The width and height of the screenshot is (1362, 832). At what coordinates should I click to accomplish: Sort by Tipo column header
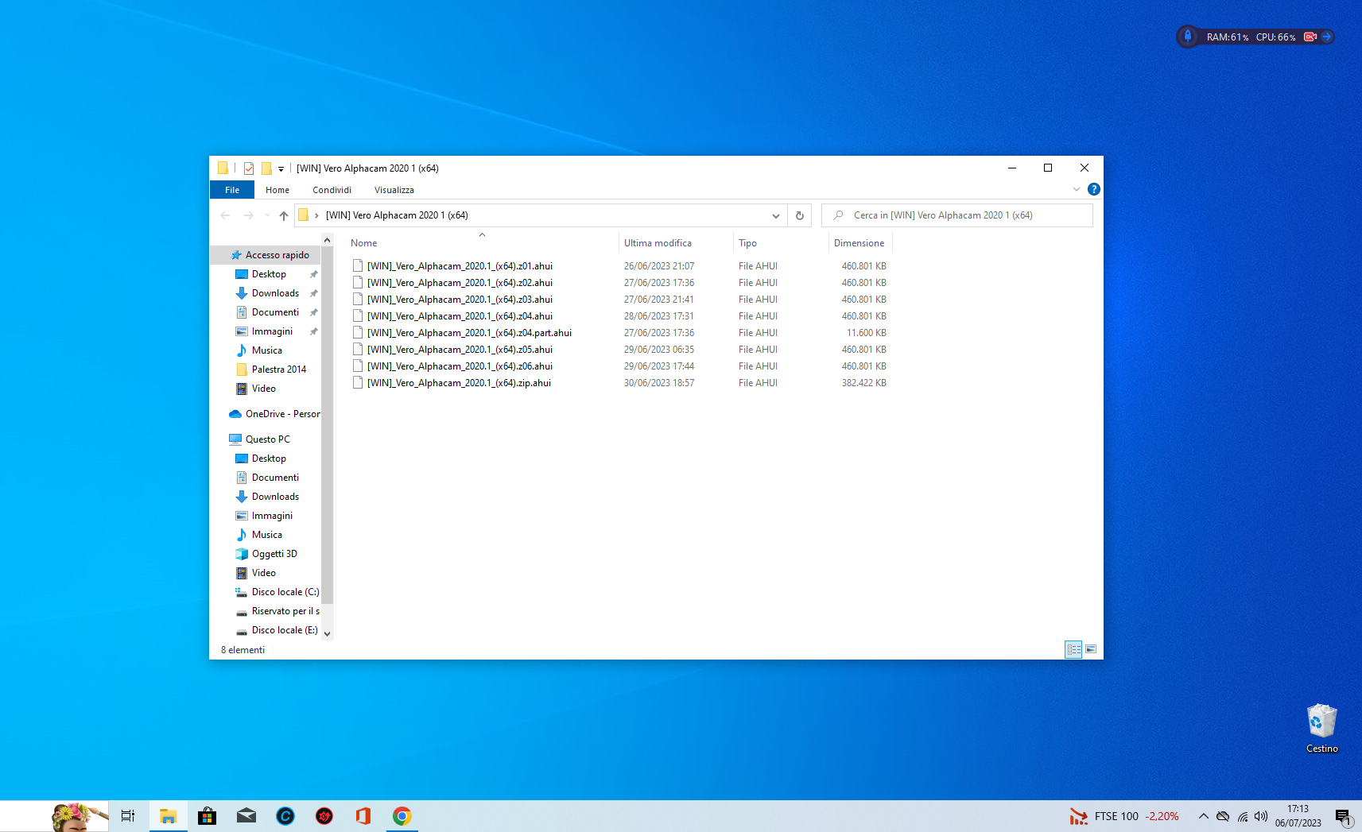click(x=780, y=243)
